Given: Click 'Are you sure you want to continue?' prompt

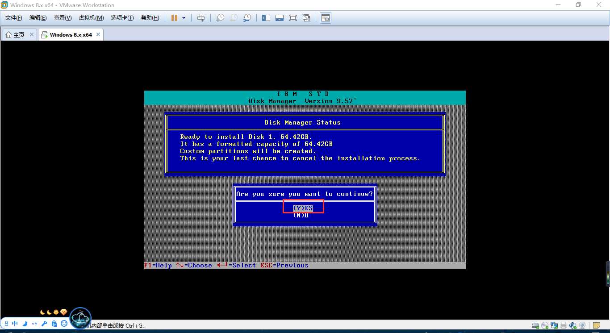Looking at the screenshot, I should [x=304, y=194].
